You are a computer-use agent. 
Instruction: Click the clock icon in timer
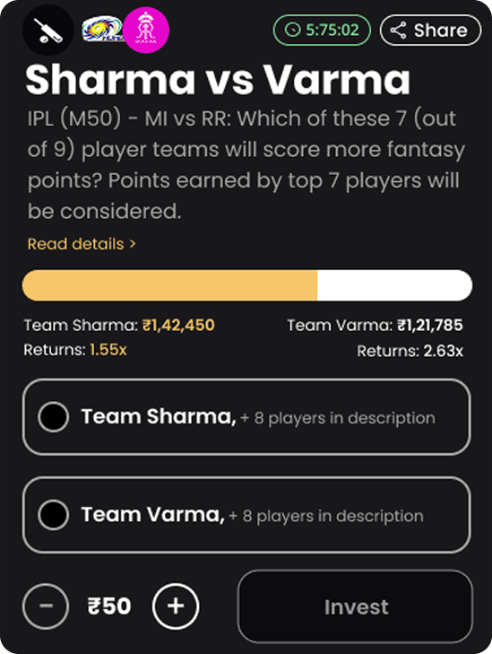(292, 30)
